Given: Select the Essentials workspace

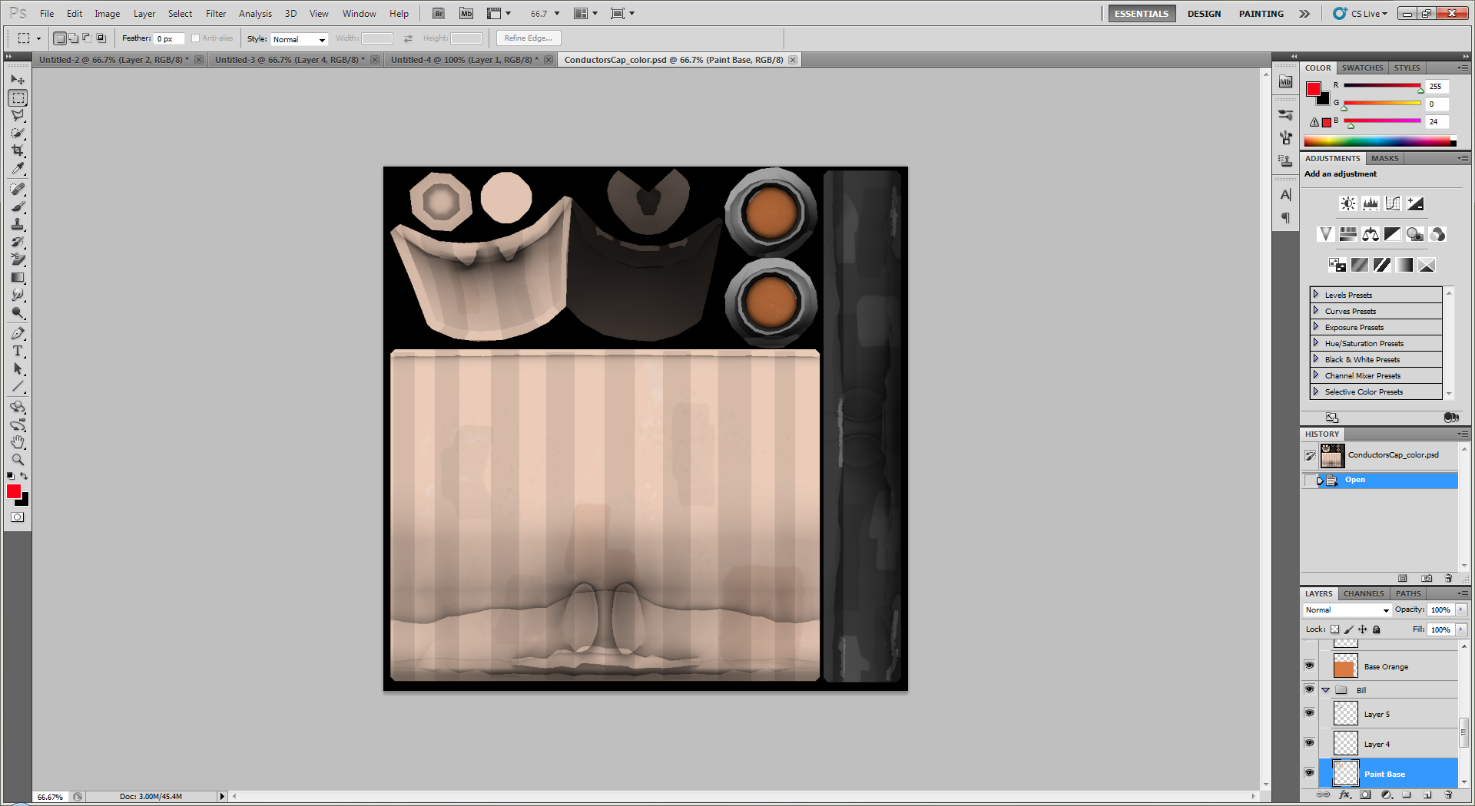Looking at the screenshot, I should [1142, 14].
